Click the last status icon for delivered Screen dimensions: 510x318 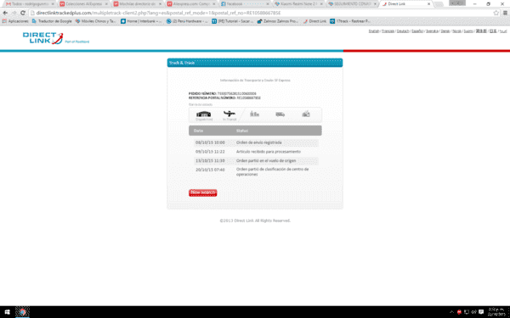pos(306,114)
